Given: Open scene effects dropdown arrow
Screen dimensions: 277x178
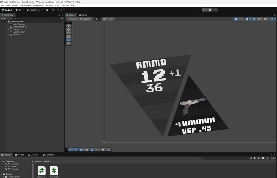Looking at the screenshot, I should click(x=250, y=19).
